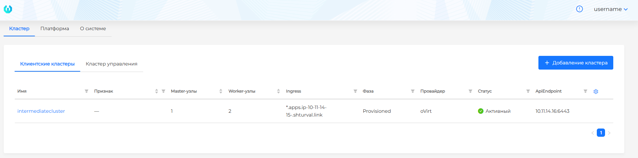638x158 pixels.
Task: Filter the Фаза column
Action: (413, 91)
